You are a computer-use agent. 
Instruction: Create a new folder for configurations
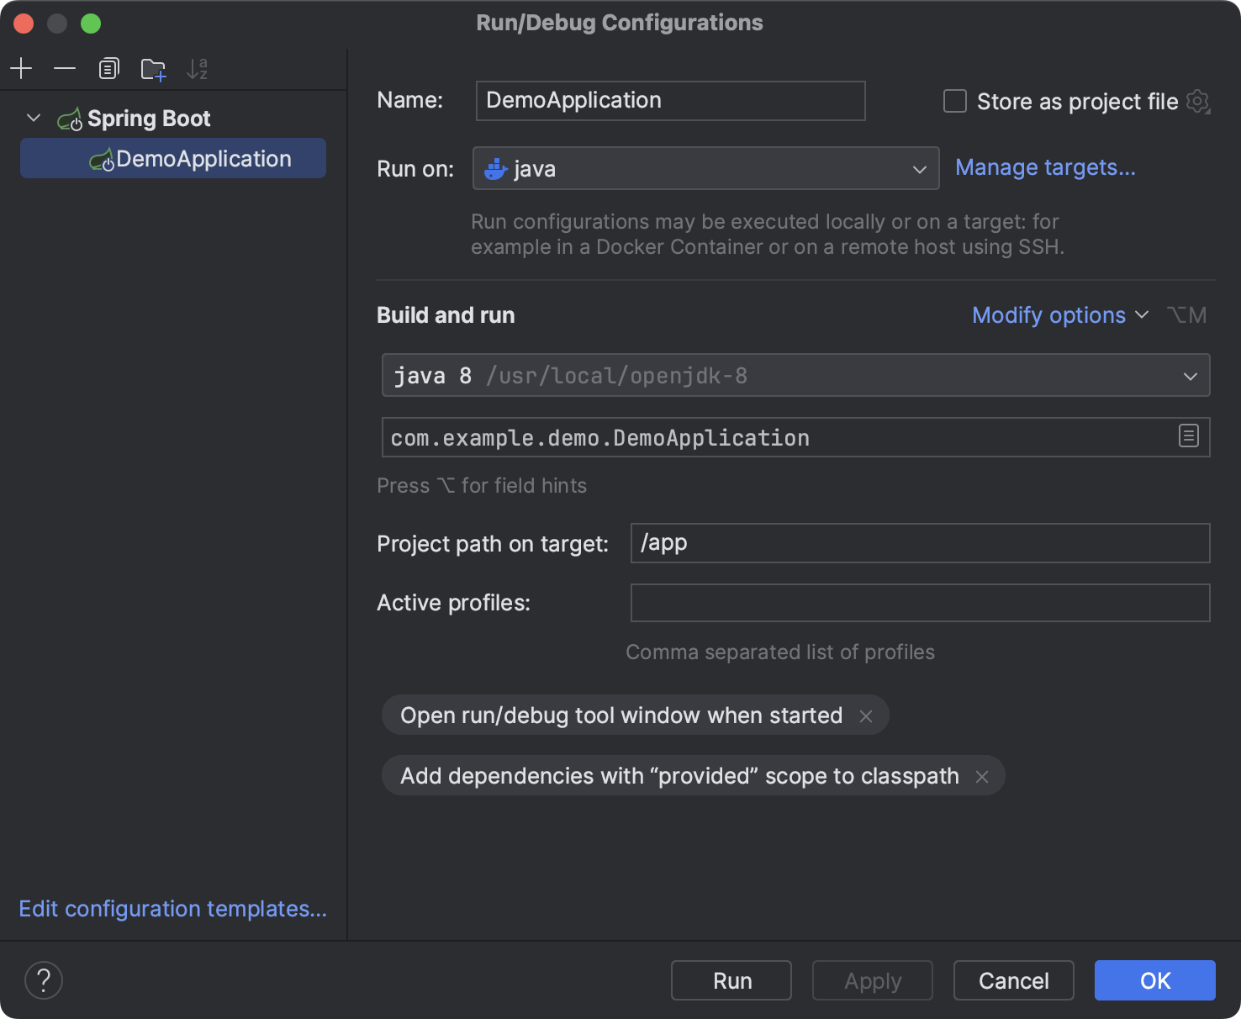pos(152,70)
